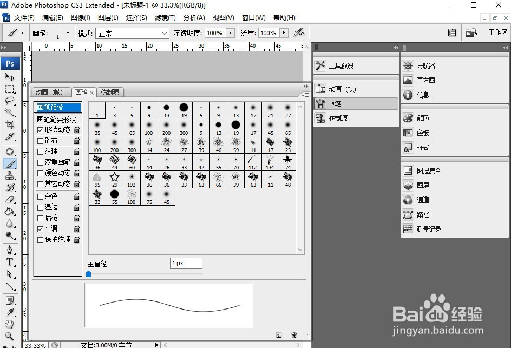Enable 湿边 checkbox
Image resolution: width=511 pixels, height=348 pixels.
coord(41,207)
